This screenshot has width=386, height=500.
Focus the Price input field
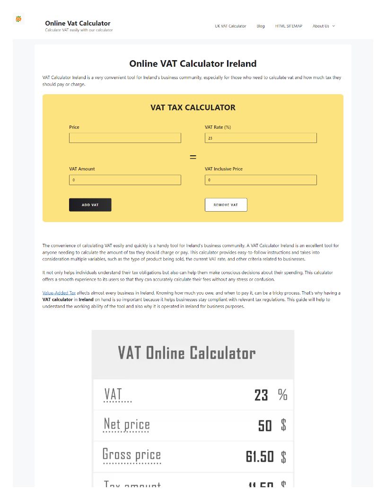point(125,138)
